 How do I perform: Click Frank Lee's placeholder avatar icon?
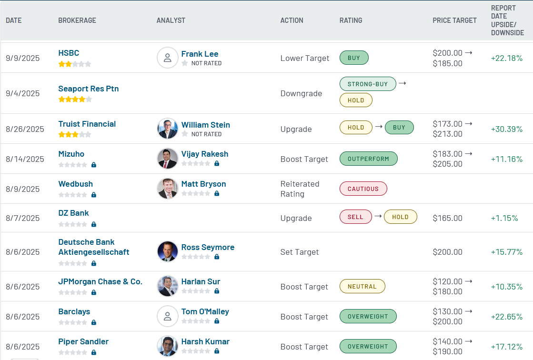(x=168, y=58)
